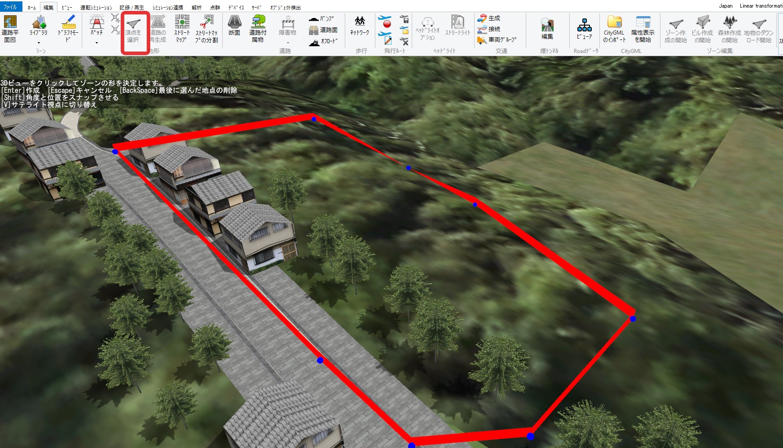Click the blue zone vertex atop the hill
The height and width of the screenshot is (448, 783).
314,119
